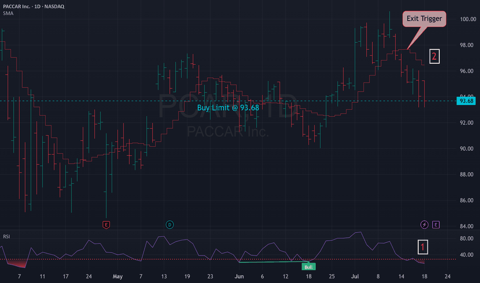This screenshot has height=283, width=480.
Task: Click the Exit Trigger callout label
Action: click(x=424, y=19)
